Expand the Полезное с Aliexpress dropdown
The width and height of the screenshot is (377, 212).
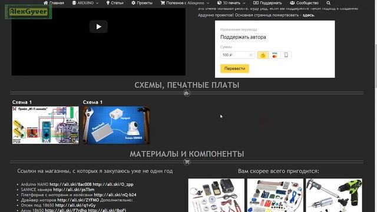tap(185, 3)
